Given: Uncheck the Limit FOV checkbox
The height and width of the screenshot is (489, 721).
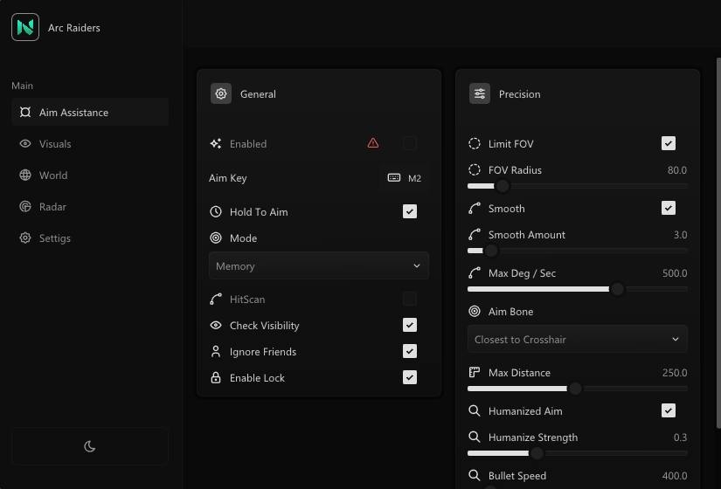Looking at the screenshot, I should tap(669, 143).
